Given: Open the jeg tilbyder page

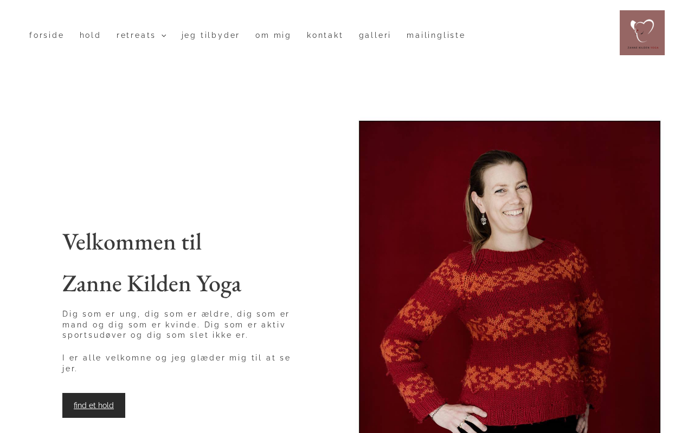Looking at the screenshot, I should [x=210, y=35].
